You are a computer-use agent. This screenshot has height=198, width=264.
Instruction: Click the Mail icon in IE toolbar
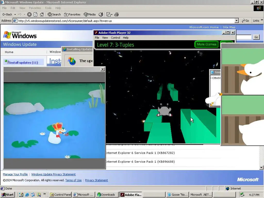coord(108,14)
